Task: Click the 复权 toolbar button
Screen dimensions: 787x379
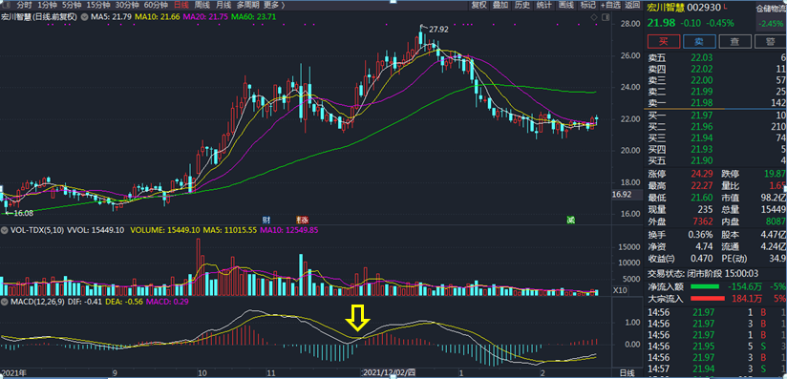Action: pyautogui.click(x=479, y=6)
